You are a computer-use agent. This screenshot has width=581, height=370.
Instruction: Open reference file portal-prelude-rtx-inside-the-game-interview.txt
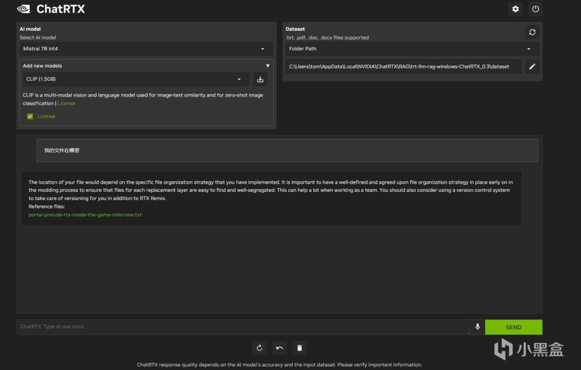[85, 215]
